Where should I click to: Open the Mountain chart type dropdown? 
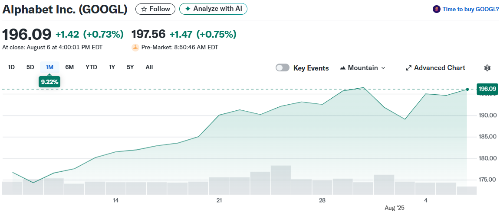pyautogui.click(x=363, y=67)
